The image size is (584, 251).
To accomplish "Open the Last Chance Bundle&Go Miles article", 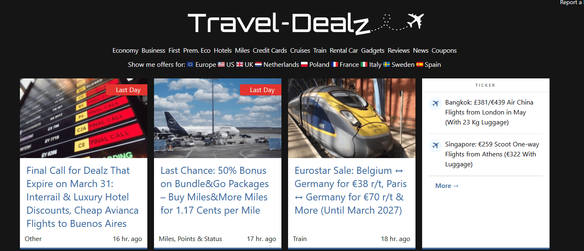I will click(215, 190).
